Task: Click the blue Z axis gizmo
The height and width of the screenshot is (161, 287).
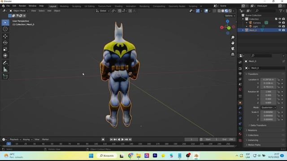Action: click(227, 21)
